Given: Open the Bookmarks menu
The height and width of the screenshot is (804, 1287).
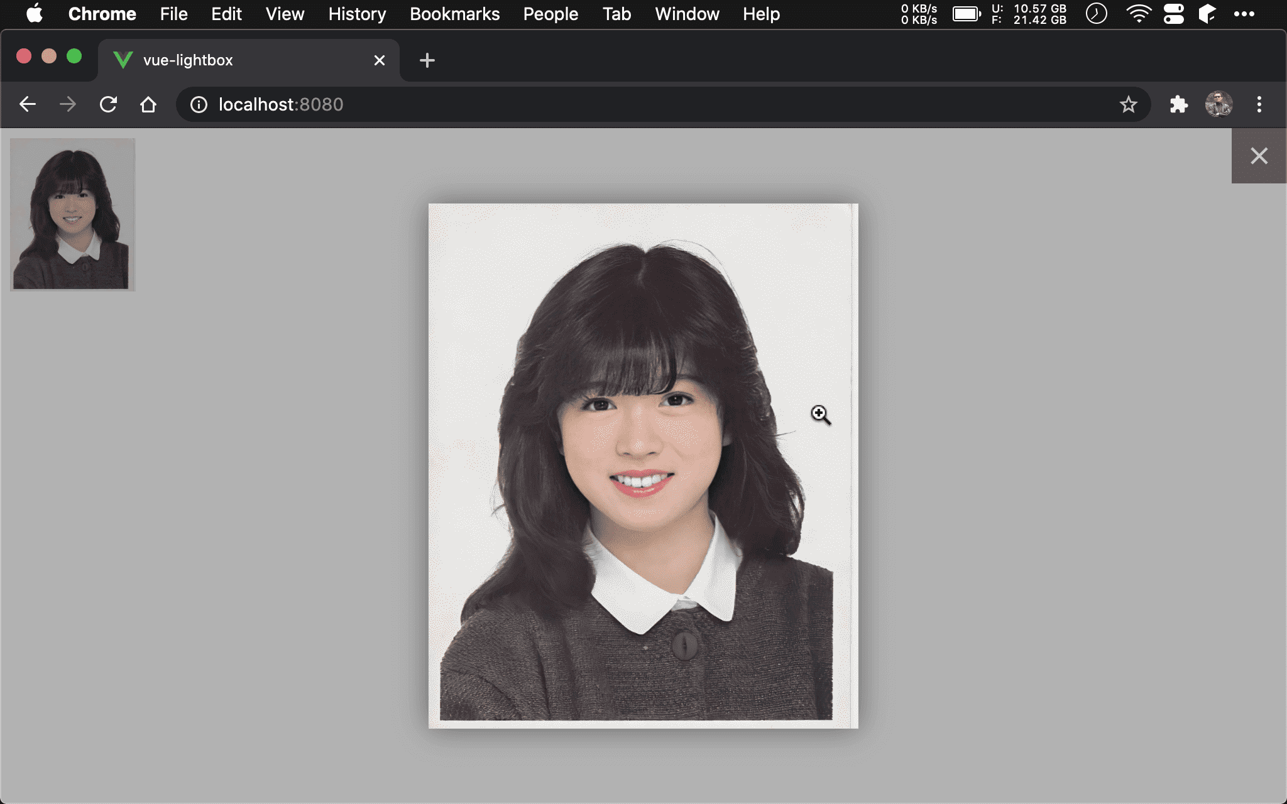Looking at the screenshot, I should (454, 14).
